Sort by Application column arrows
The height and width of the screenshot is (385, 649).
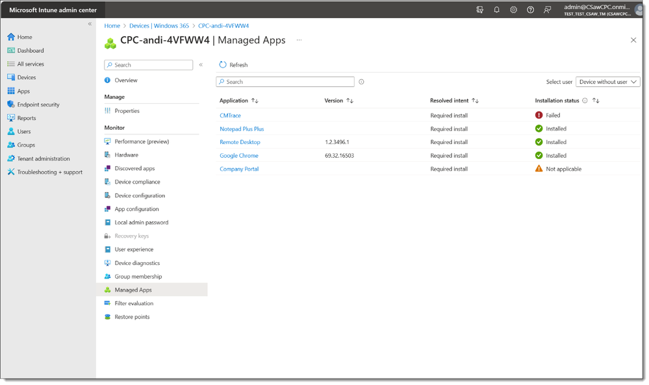tap(255, 101)
